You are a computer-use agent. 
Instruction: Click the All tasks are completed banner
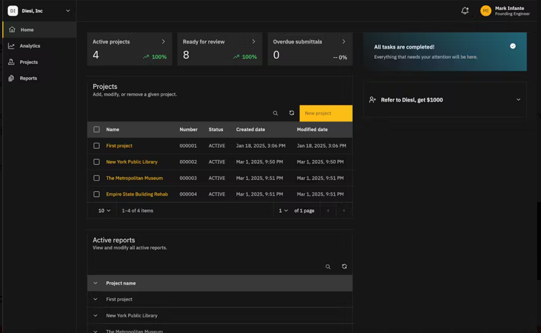445,52
